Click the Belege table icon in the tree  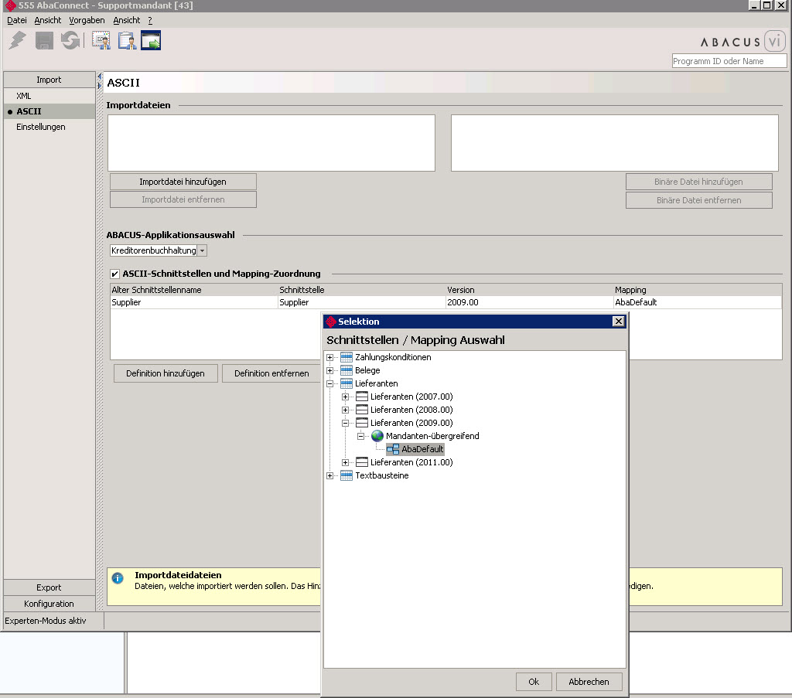346,370
